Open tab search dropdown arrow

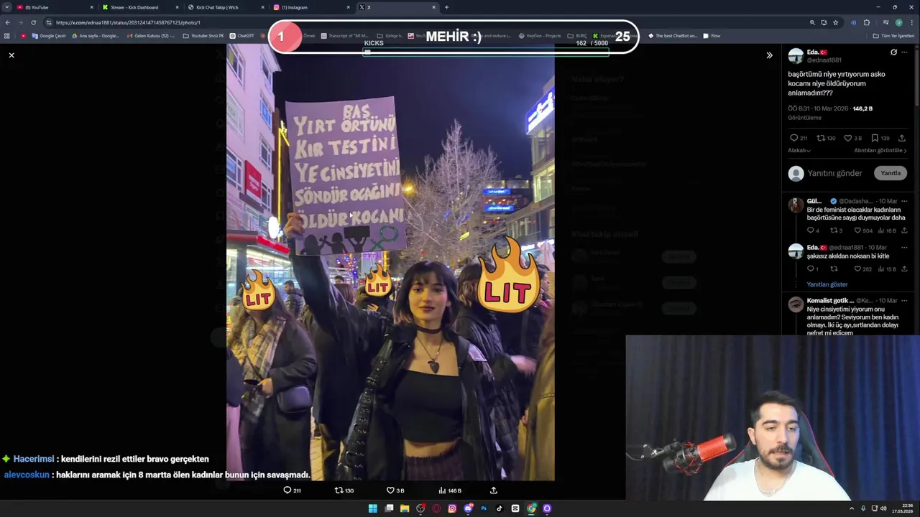click(6, 7)
